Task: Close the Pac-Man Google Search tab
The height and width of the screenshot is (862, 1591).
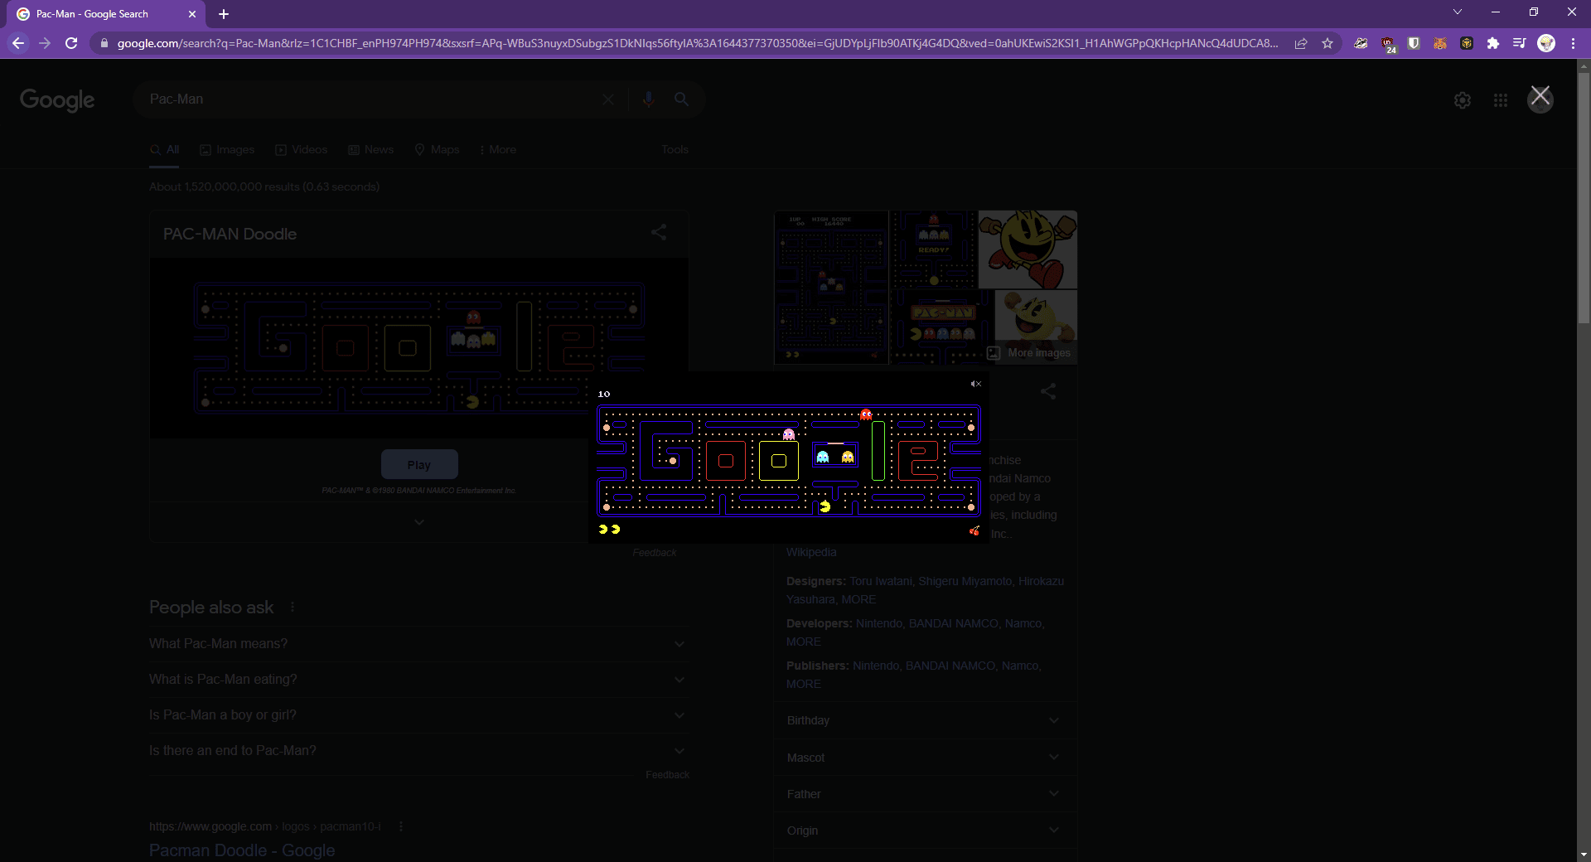Action: pos(192,14)
